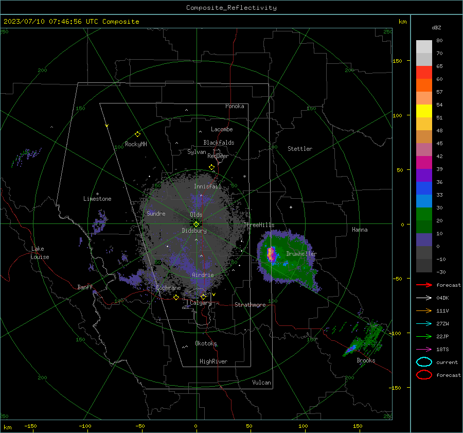Select the orange swatch between 60 and 57 dBZ
Viewport: 463px width, 433px height.
point(424,85)
